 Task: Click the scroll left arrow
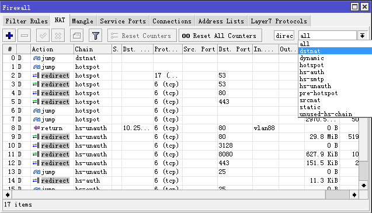(x=8, y=195)
